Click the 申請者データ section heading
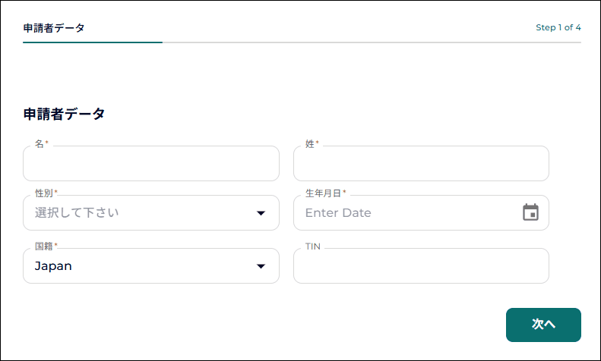 (64, 115)
